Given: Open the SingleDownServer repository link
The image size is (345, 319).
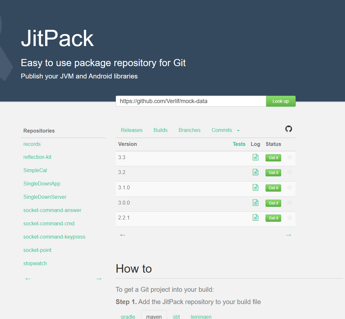Looking at the screenshot, I should point(45,197).
